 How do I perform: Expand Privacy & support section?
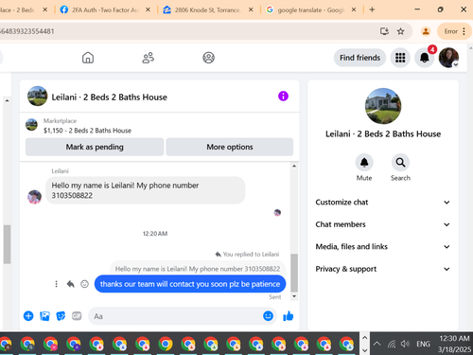(x=383, y=269)
